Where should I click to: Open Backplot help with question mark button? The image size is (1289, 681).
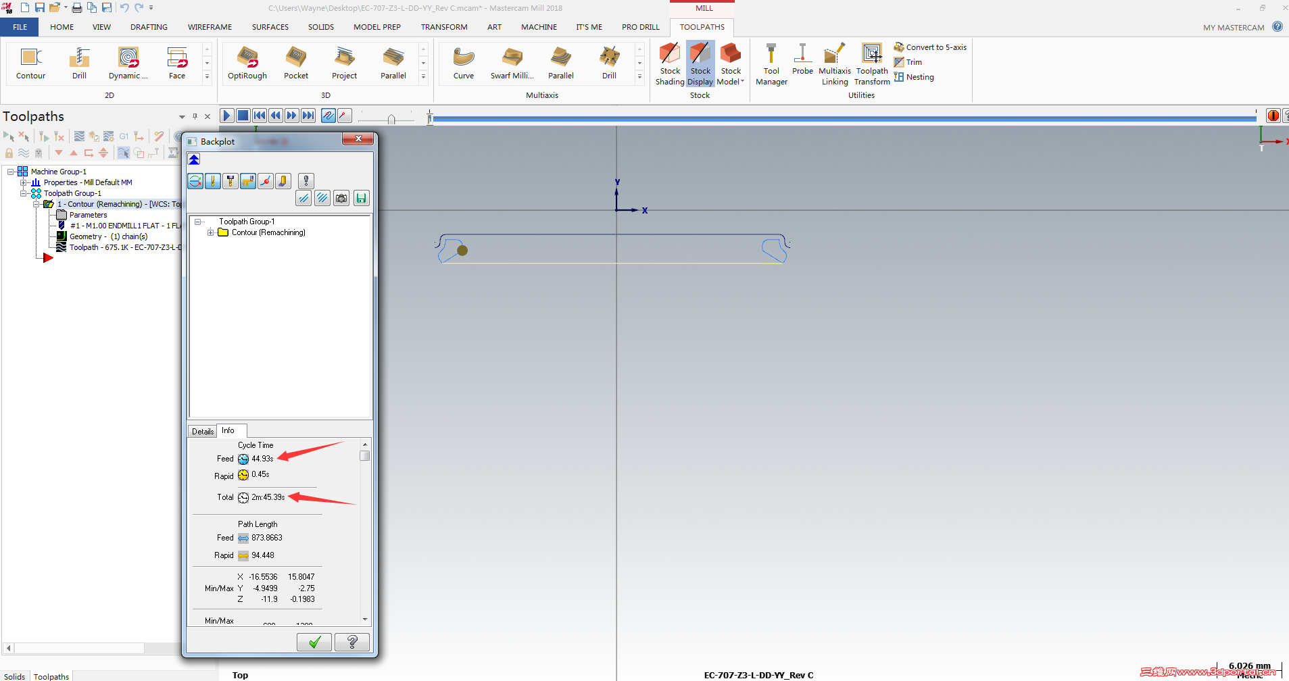(x=352, y=642)
